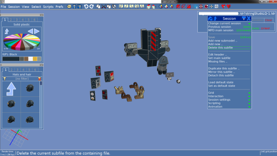Click the parts bin vertical scrollbar
The image size is (277, 156).
pos(41,105)
